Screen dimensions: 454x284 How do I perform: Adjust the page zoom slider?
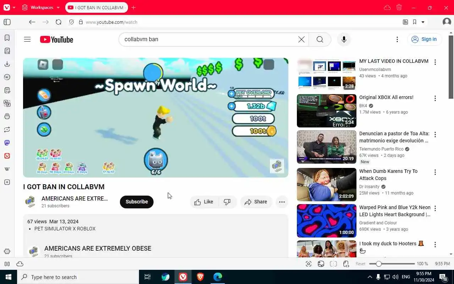click(x=392, y=264)
